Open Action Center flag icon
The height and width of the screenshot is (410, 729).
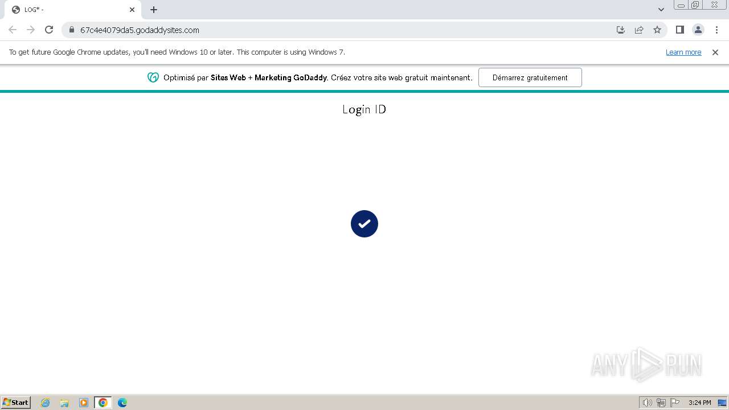click(675, 403)
